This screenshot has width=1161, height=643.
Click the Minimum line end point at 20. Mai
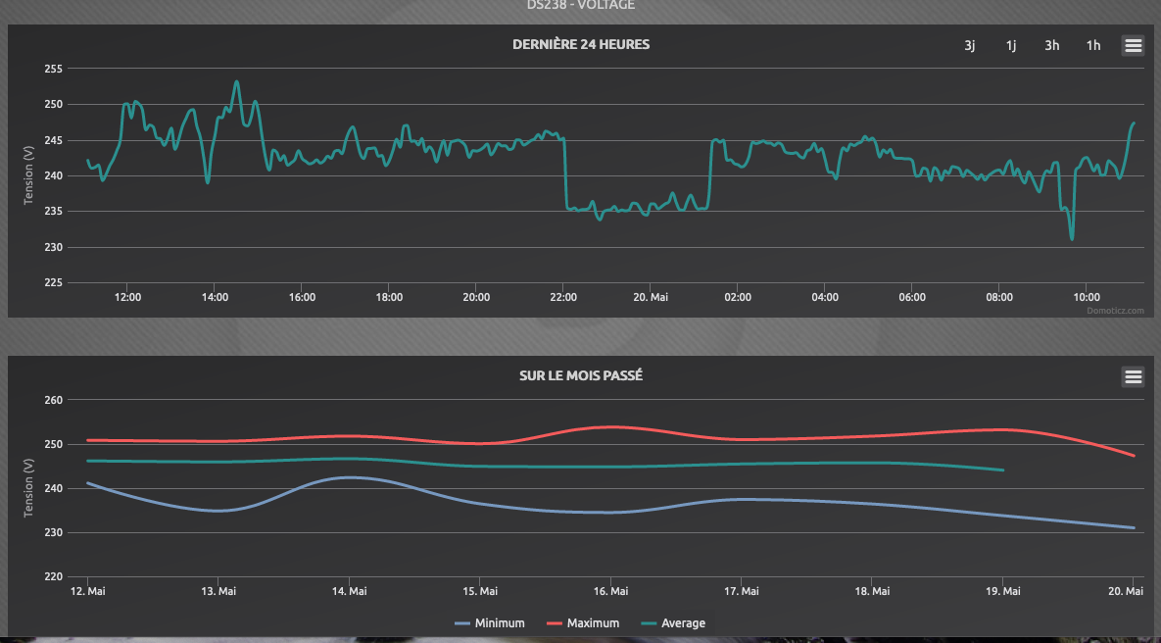click(1134, 527)
